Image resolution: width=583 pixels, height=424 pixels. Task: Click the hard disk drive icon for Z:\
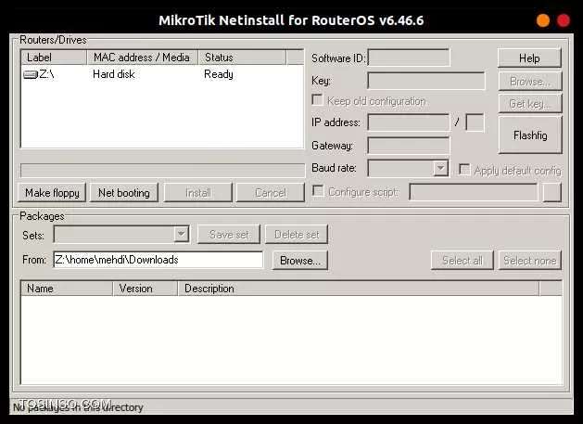(30, 74)
